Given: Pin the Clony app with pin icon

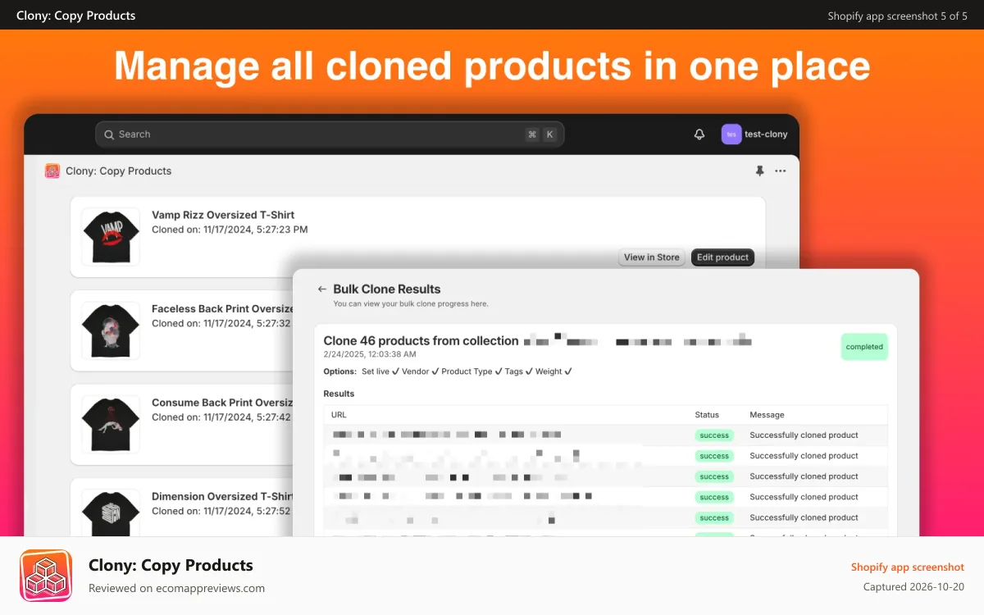Looking at the screenshot, I should coord(759,171).
